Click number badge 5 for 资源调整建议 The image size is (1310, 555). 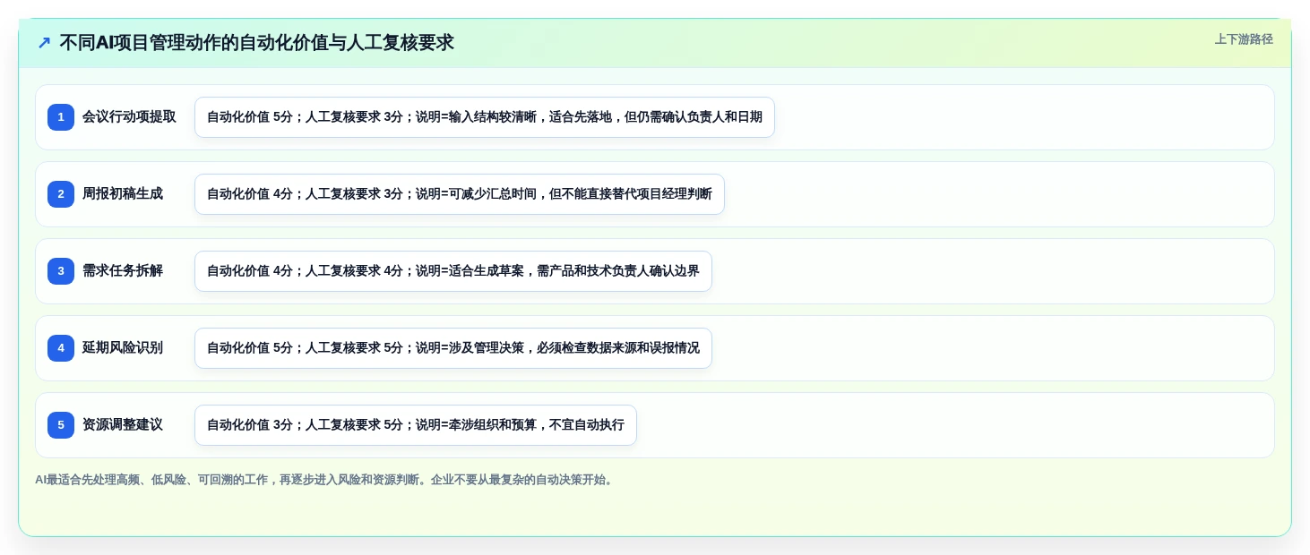[61, 425]
